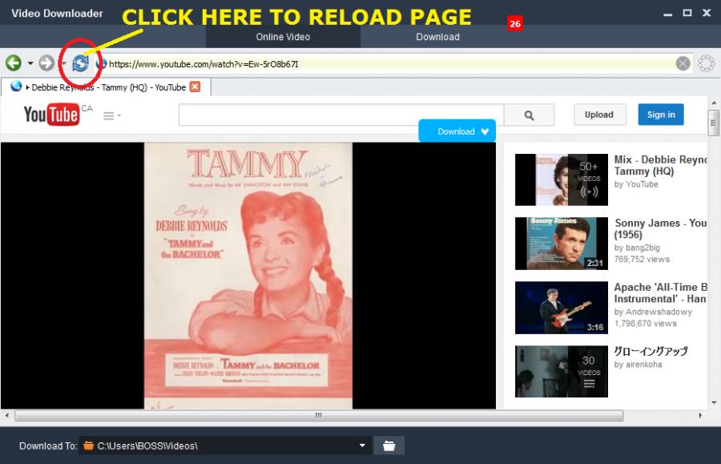Image resolution: width=721 pixels, height=464 pixels.
Task: Click the red 26 notification badge
Action: point(515,23)
